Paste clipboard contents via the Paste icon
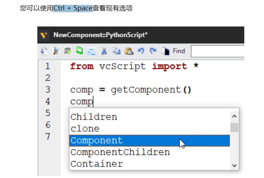The image size is (264, 178). click(129, 51)
